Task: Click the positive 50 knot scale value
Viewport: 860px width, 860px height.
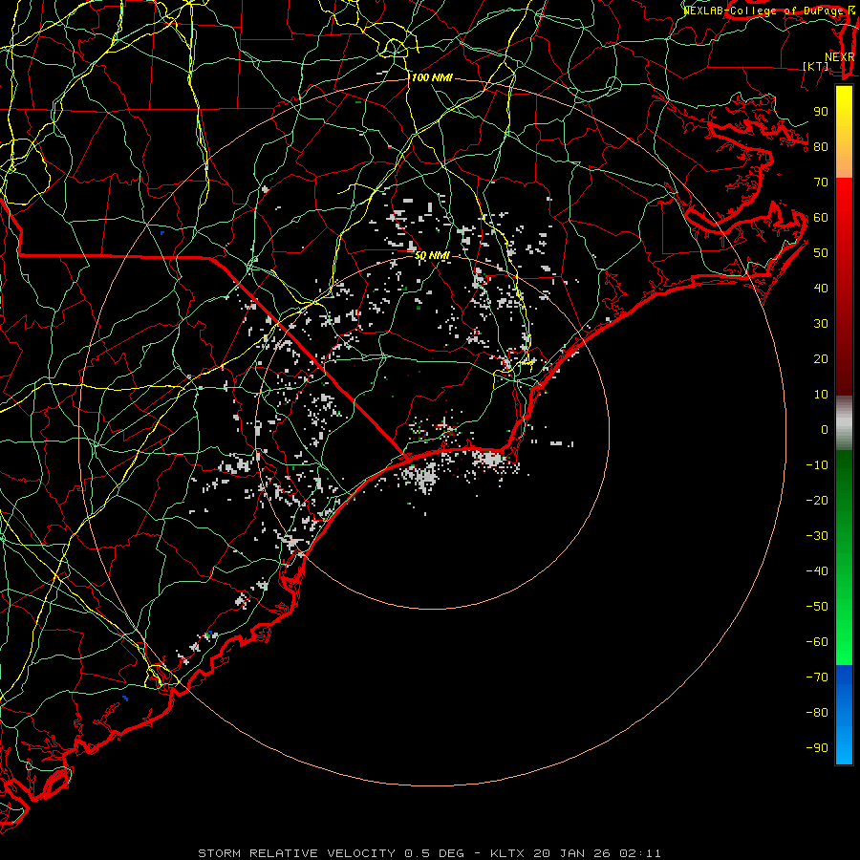Action: tap(821, 253)
